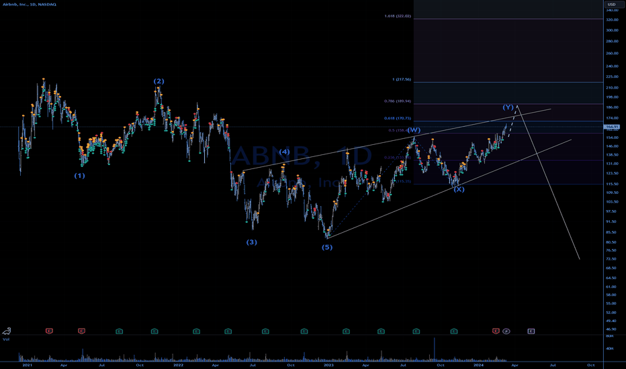
Task: Click the 2022 label on time axis
Action: point(178,365)
